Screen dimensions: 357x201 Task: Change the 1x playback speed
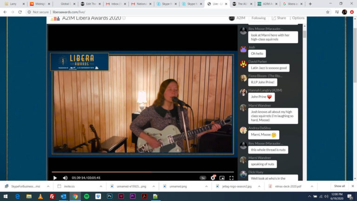(203, 178)
